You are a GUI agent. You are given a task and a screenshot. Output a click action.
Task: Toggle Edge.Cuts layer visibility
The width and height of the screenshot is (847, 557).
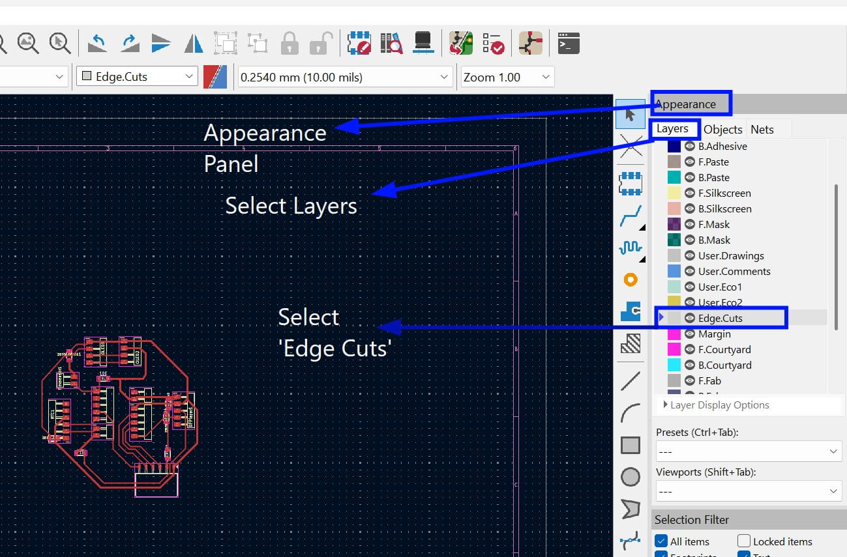(690, 319)
